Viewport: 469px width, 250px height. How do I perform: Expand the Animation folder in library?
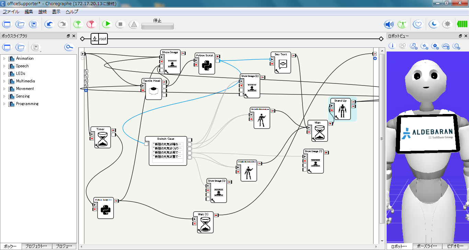pos(4,58)
